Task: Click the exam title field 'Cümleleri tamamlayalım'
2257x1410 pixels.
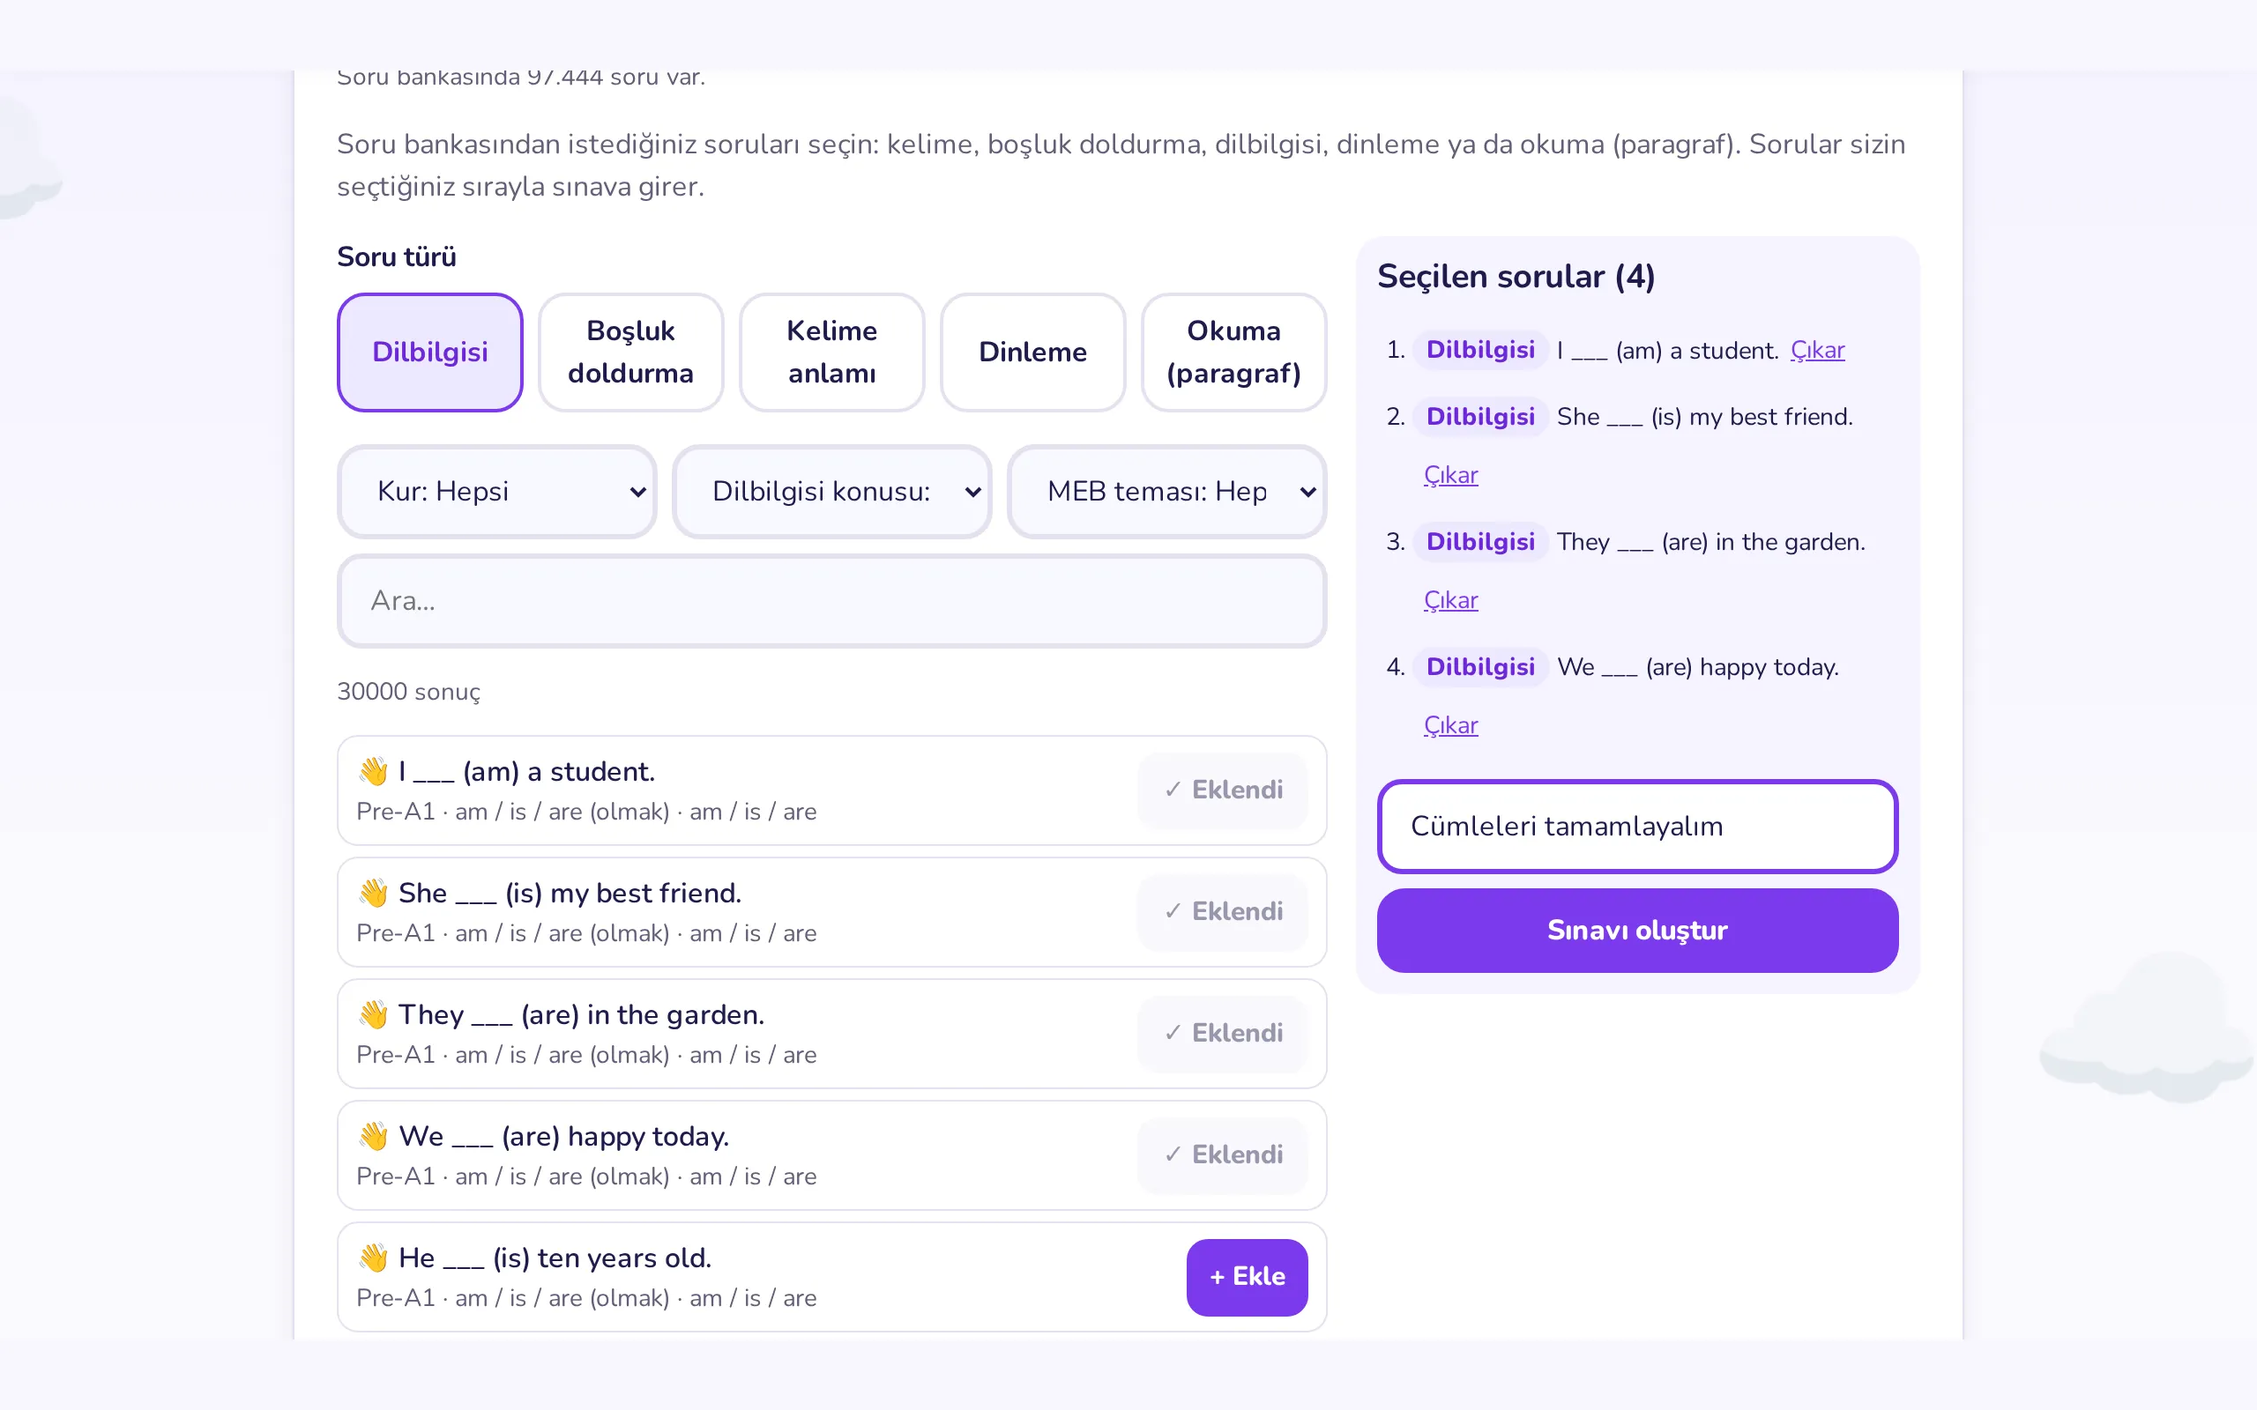Action: coord(1637,827)
